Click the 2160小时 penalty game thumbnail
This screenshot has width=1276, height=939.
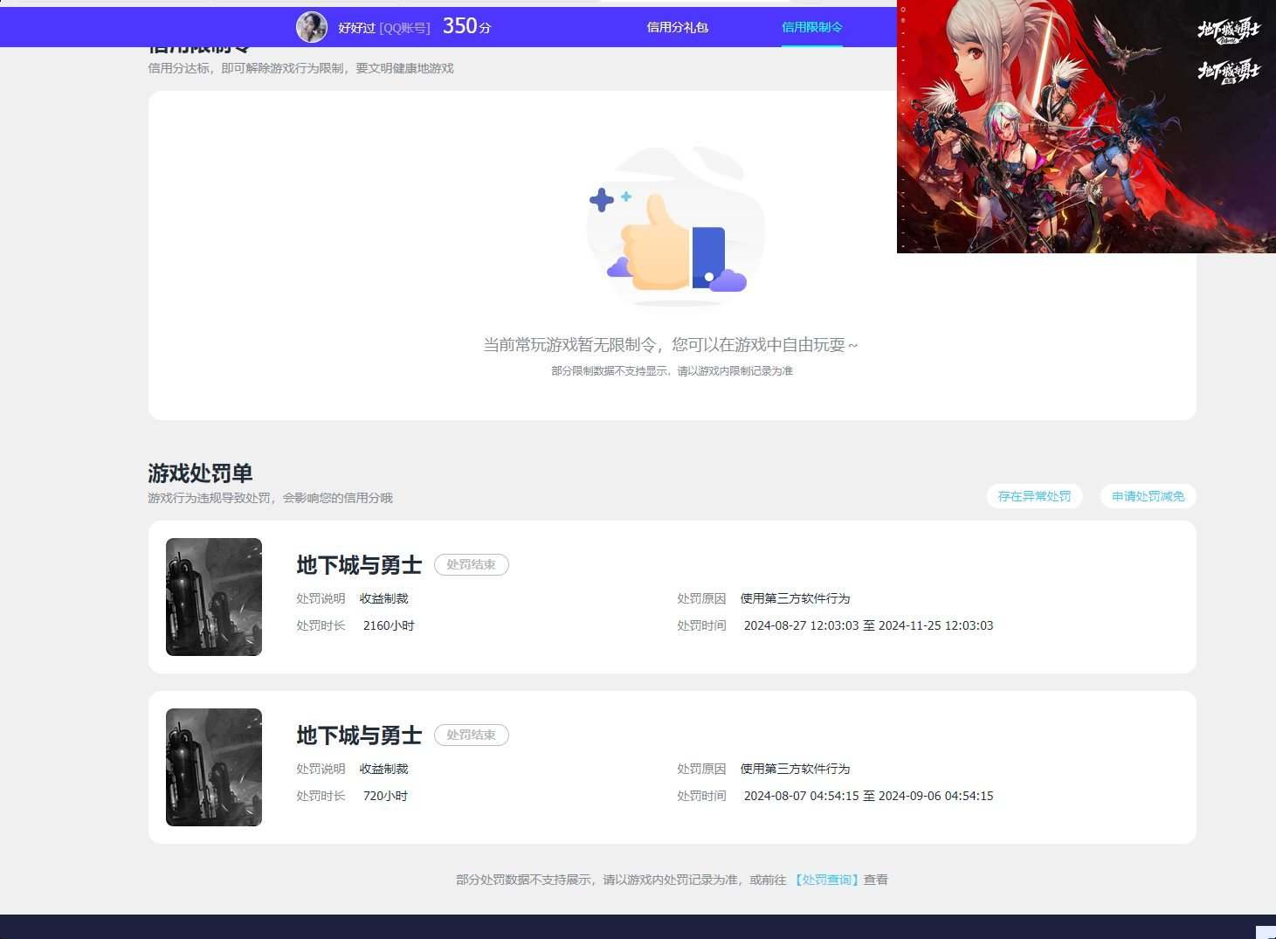pyautogui.click(x=214, y=597)
